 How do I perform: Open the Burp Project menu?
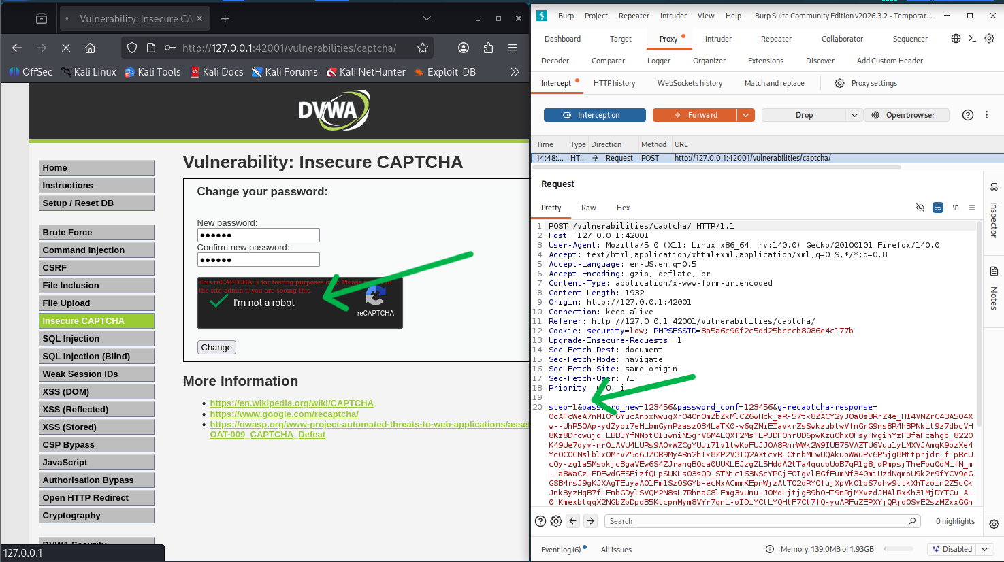click(596, 16)
